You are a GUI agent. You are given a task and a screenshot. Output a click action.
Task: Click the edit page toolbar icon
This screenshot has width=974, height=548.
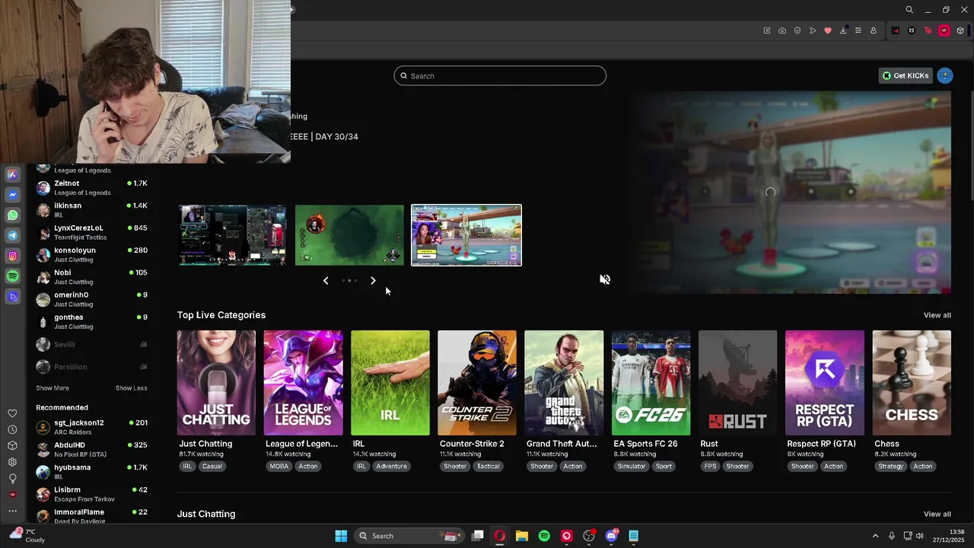click(x=767, y=30)
